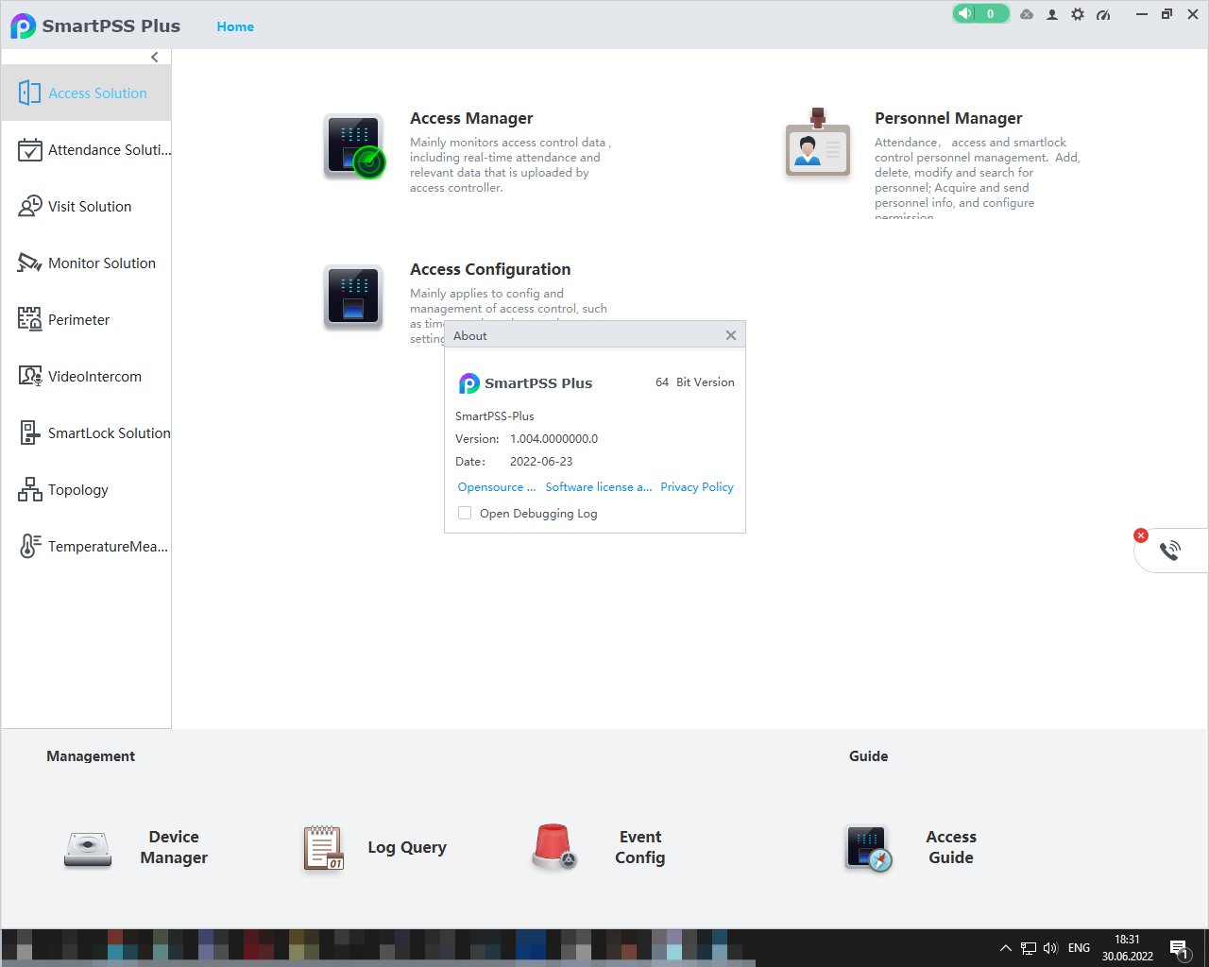
Task: Enable the Open Debugging Log checkbox
Action: click(x=465, y=513)
